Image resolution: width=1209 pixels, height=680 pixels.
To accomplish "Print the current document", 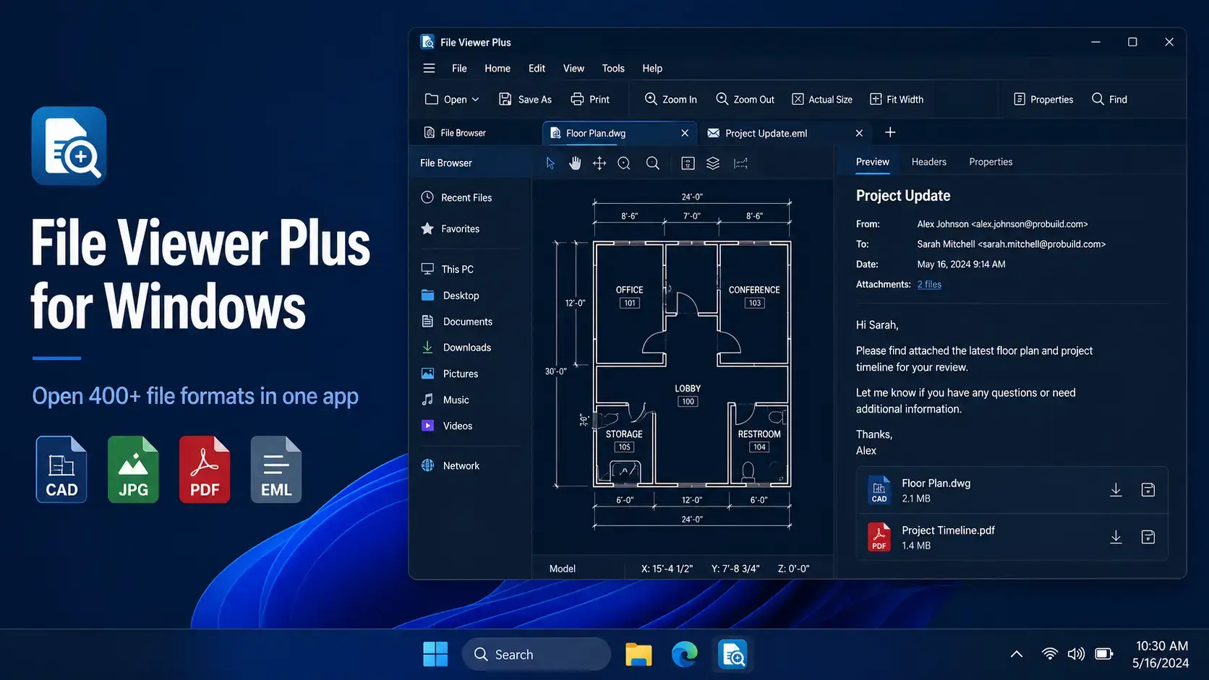I will click(x=590, y=99).
